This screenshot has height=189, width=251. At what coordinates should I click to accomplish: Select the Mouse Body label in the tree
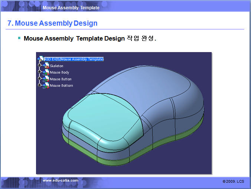click(59, 73)
